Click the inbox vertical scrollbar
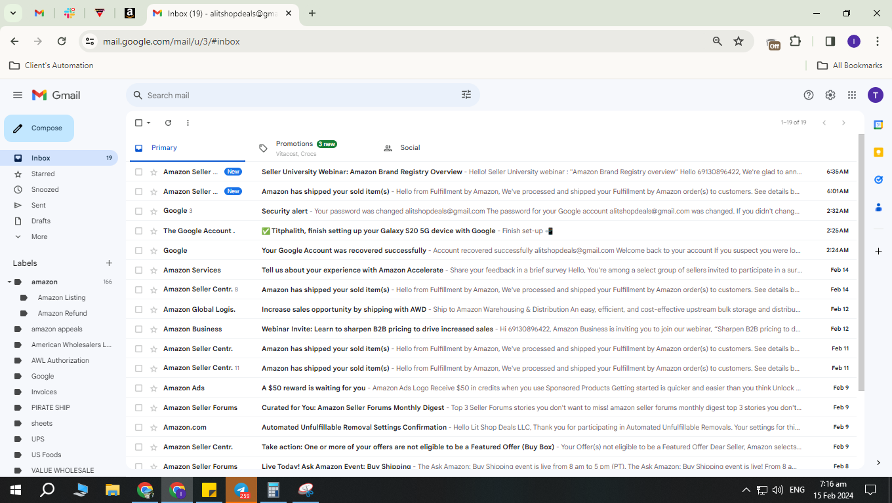The height and width of the screenshot is (503, 892). click(861, 262)
